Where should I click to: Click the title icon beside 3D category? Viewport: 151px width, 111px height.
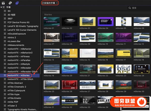point(5,11)
